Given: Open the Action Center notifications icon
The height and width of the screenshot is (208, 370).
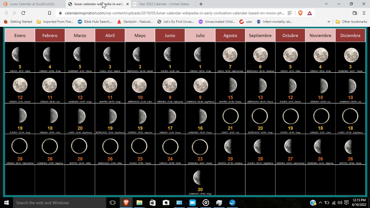Looking at the screenshot, I should point(347,203).
